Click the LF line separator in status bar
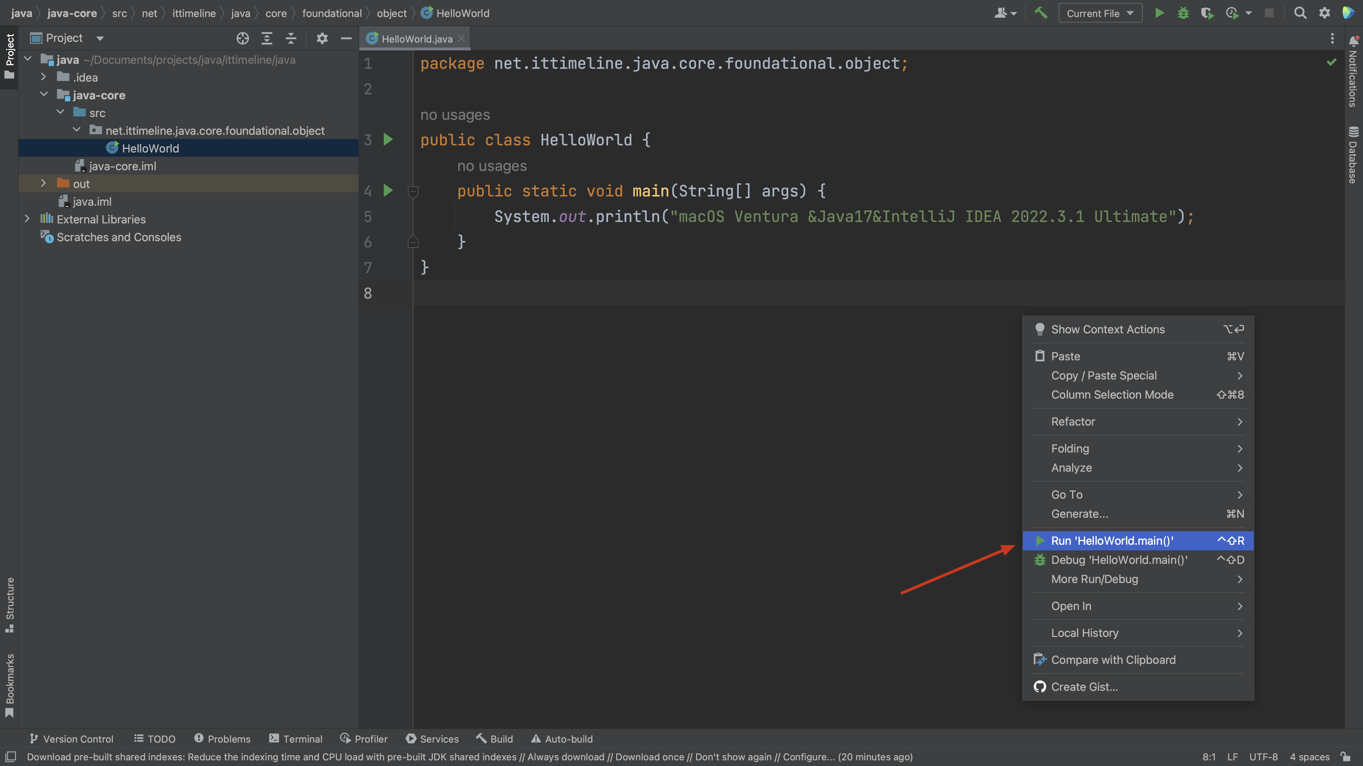Viewport: 1363px width, 766px height. [1233, 756]
